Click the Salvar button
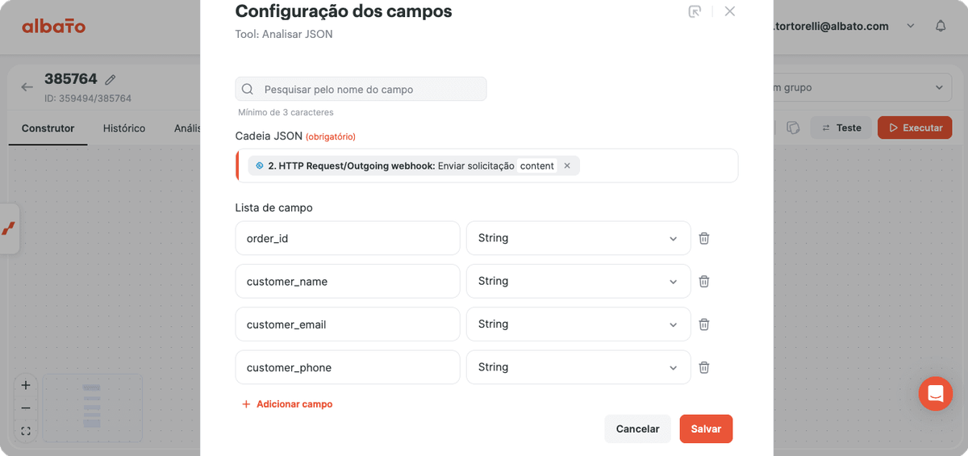This screenshot has height=456, width=968. click(706, 429)
